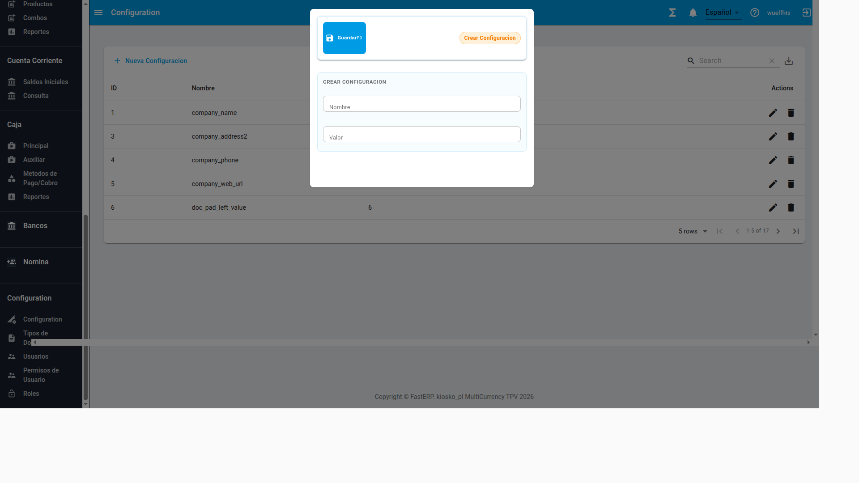This screenshot has width=859, height=483.
Task: Edit the company_name row
Action: tap(773, 113)
